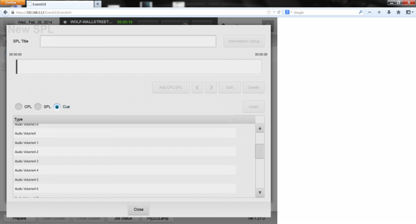Move timeline selection right with arrow button
Screen dimensions: 416x224
point(211,88)
